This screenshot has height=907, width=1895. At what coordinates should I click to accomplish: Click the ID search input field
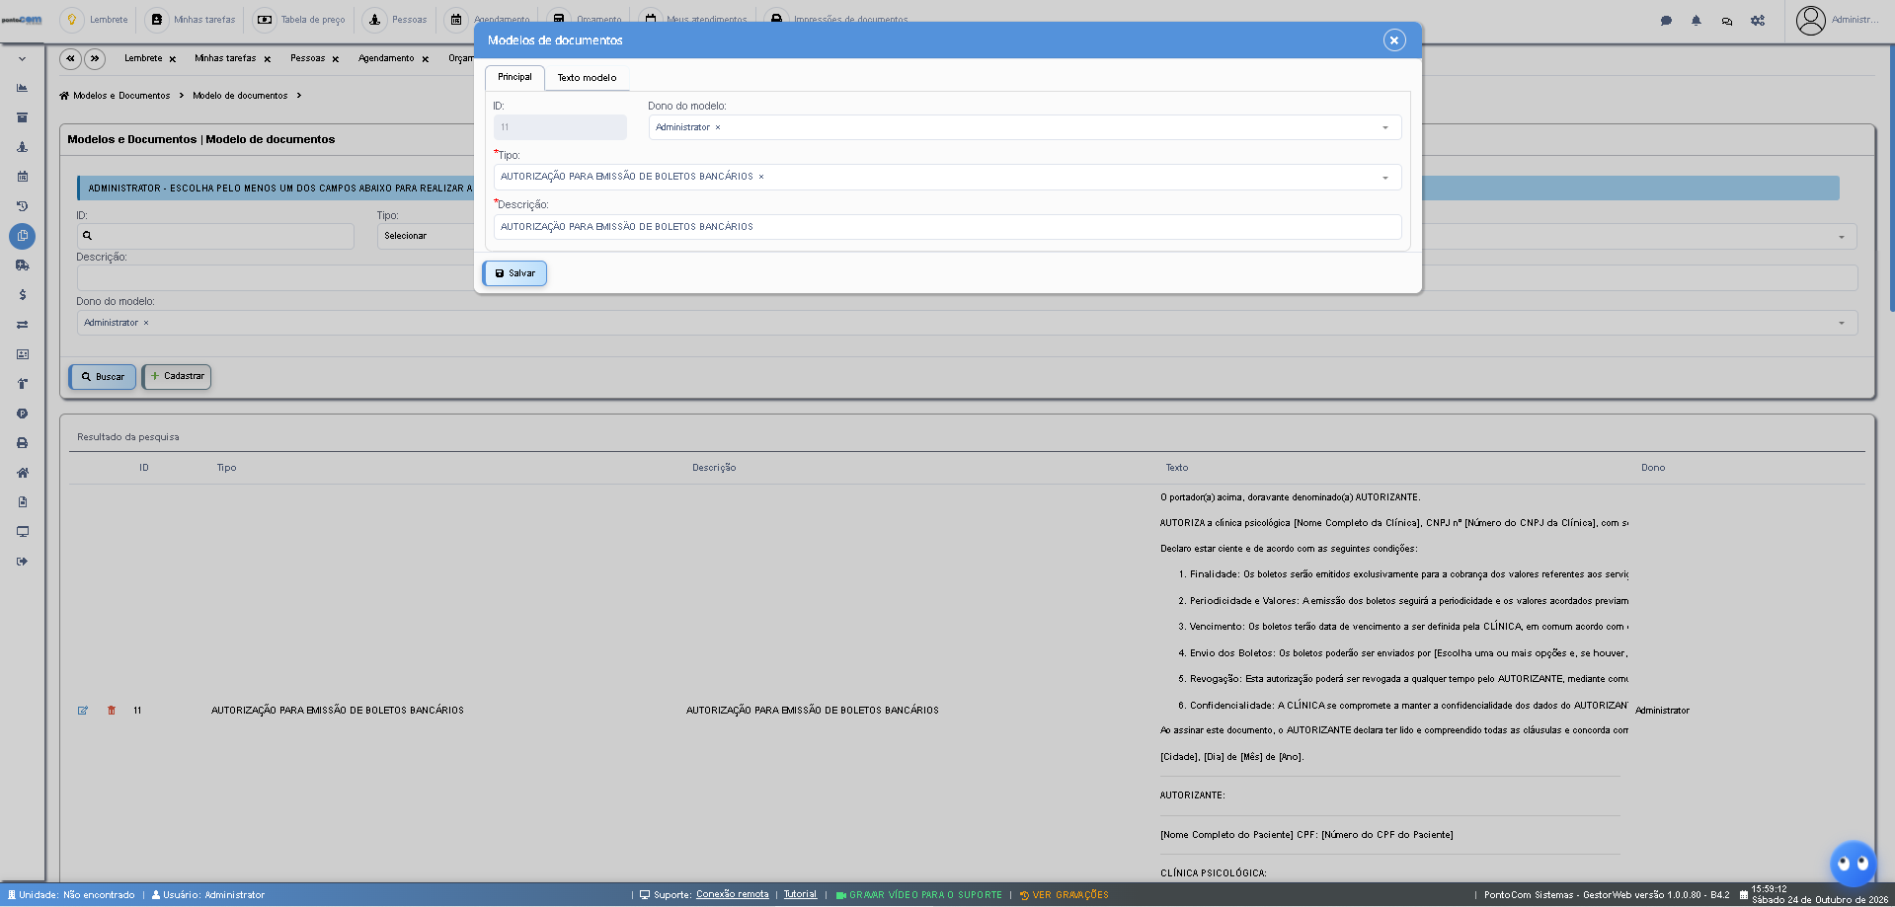pos(215,236)
